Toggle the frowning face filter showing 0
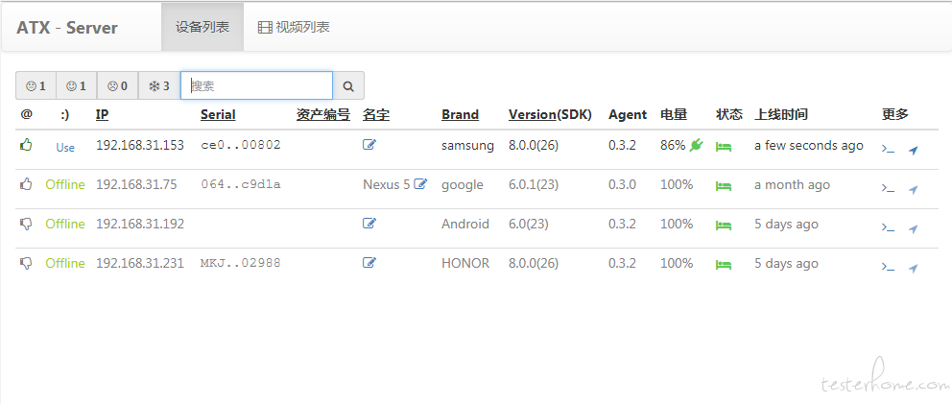 pos(117,86)
